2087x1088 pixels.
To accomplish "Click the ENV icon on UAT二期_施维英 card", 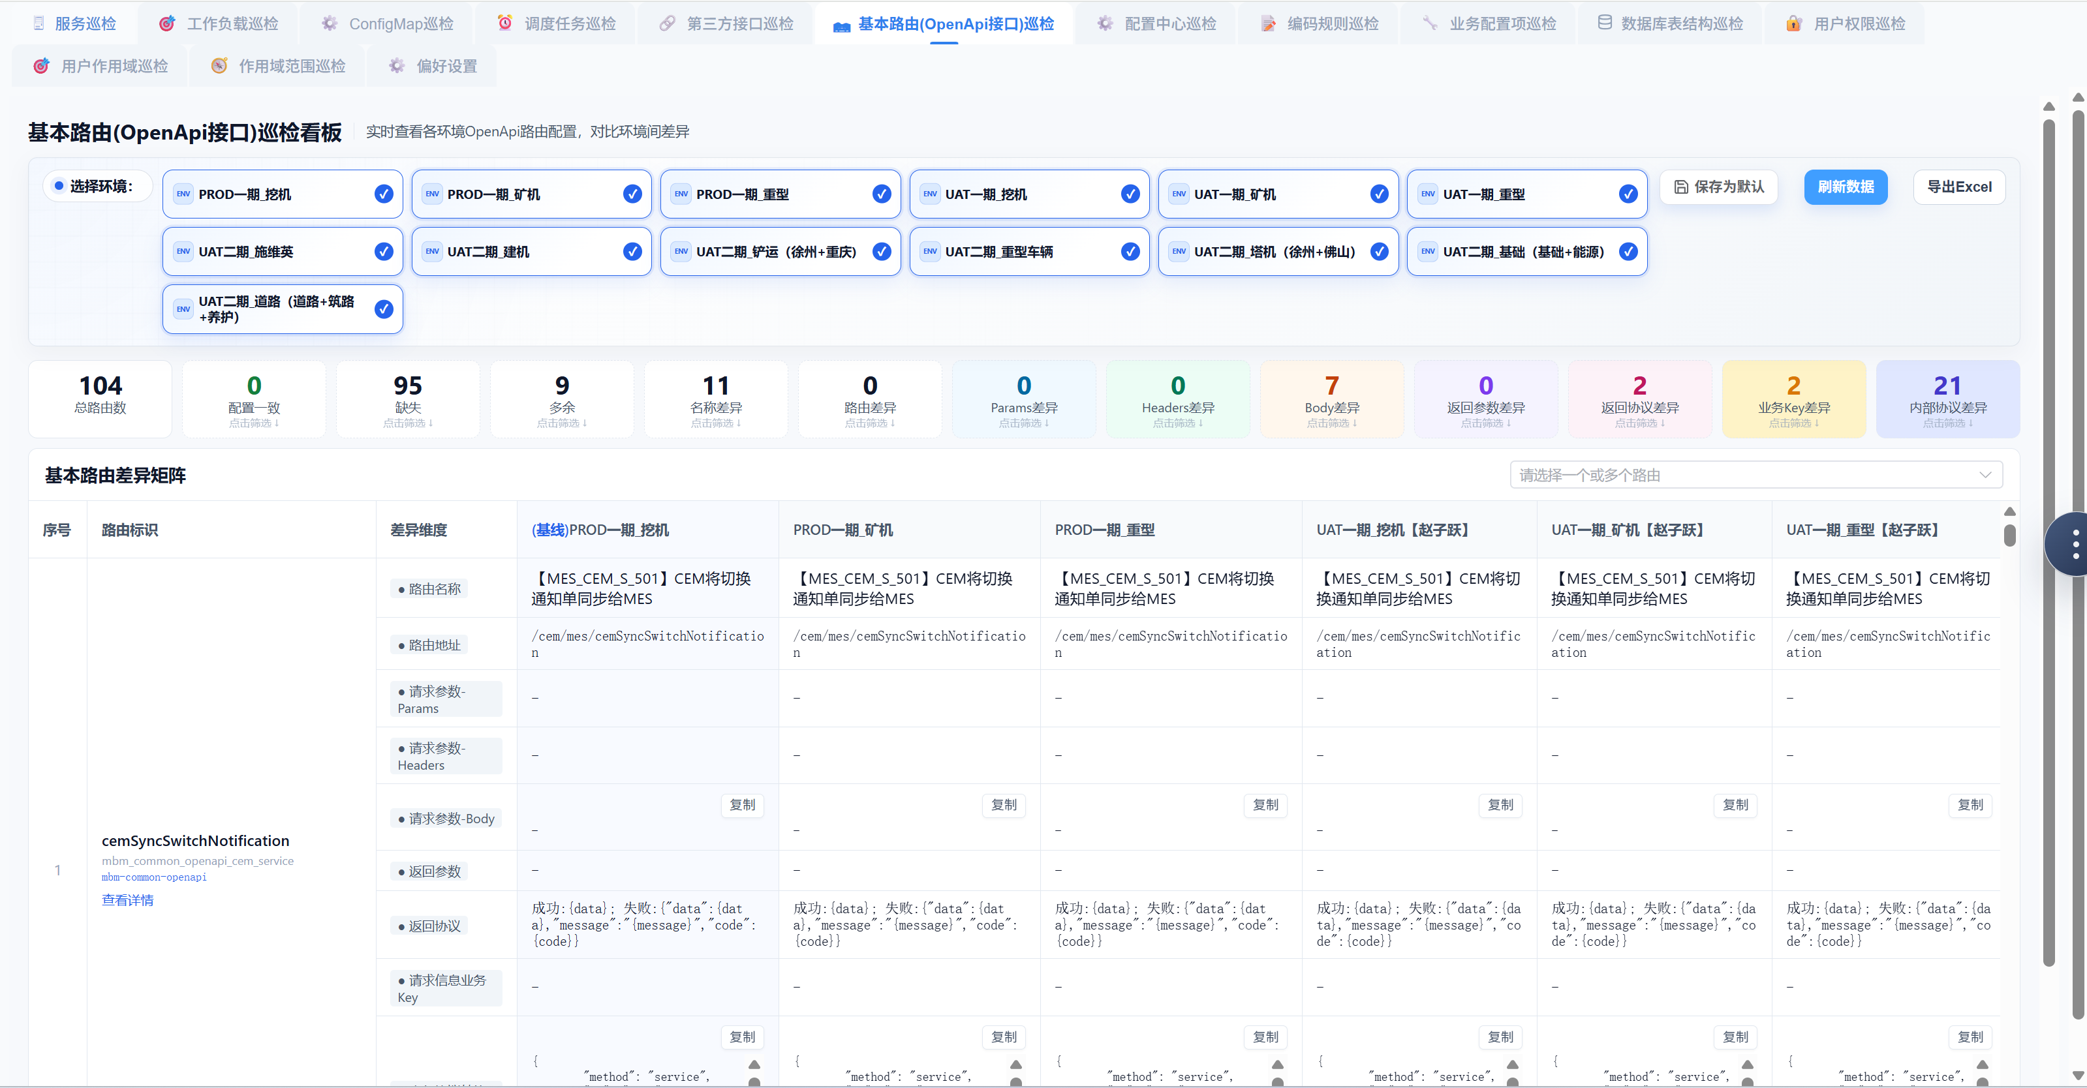I will pos(184,252).
